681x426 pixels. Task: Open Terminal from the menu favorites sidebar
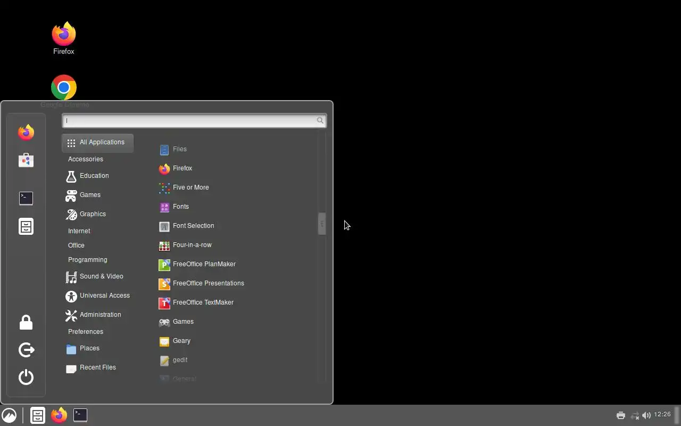pos(26,198)
